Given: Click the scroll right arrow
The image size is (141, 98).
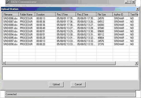Looking at the screenshot, I should pos(136,63).
